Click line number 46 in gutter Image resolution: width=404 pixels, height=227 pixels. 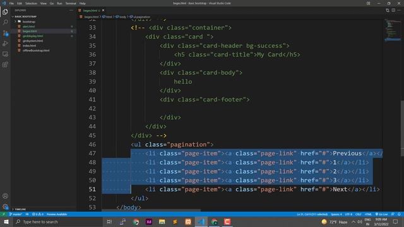point(92,144)
